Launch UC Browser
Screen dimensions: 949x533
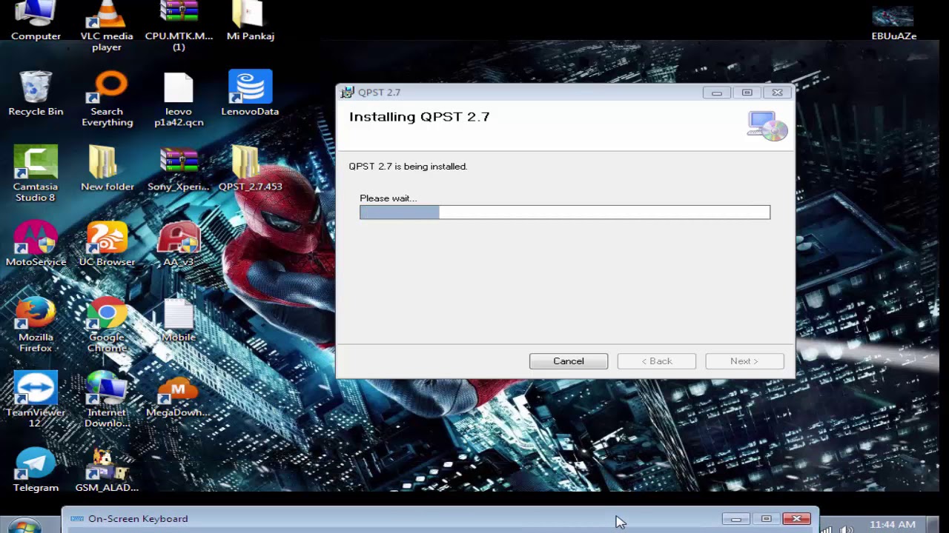point(107,244)
